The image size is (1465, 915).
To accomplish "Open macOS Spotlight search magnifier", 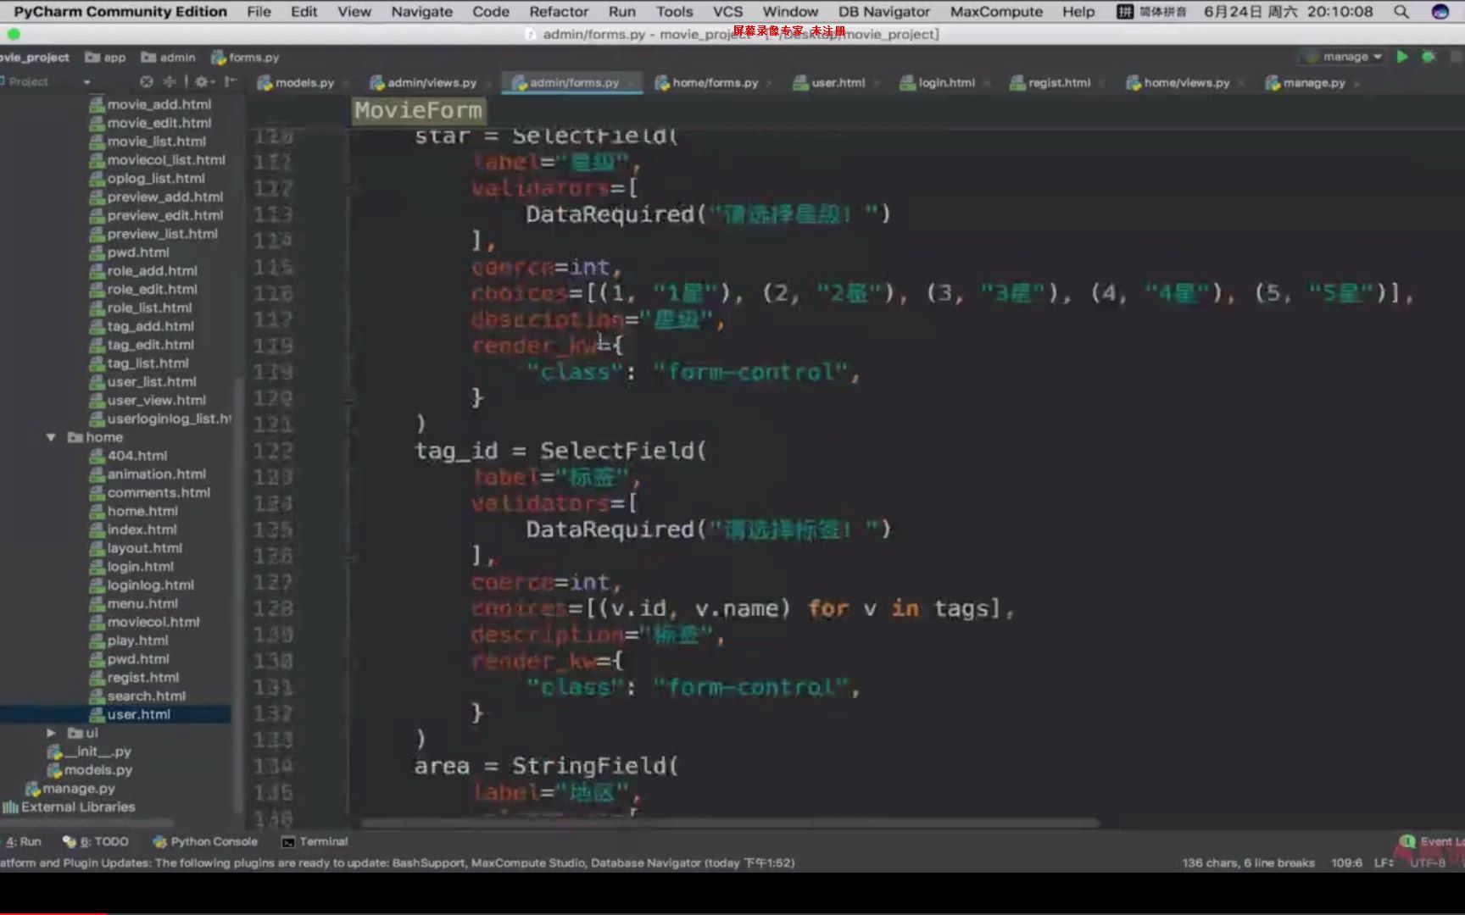I will click(x=1401, y=12).
